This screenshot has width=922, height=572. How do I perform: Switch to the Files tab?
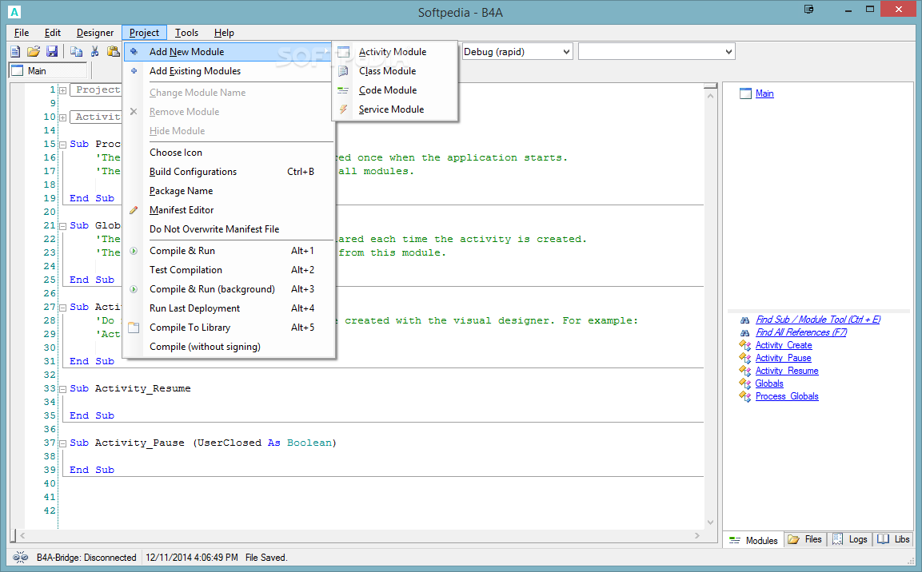[805, 540]
